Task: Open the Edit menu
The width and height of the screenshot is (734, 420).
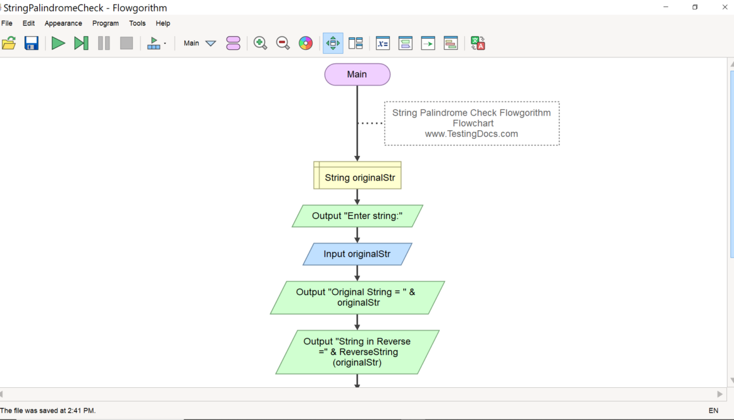Action: (x=28, y=23)
